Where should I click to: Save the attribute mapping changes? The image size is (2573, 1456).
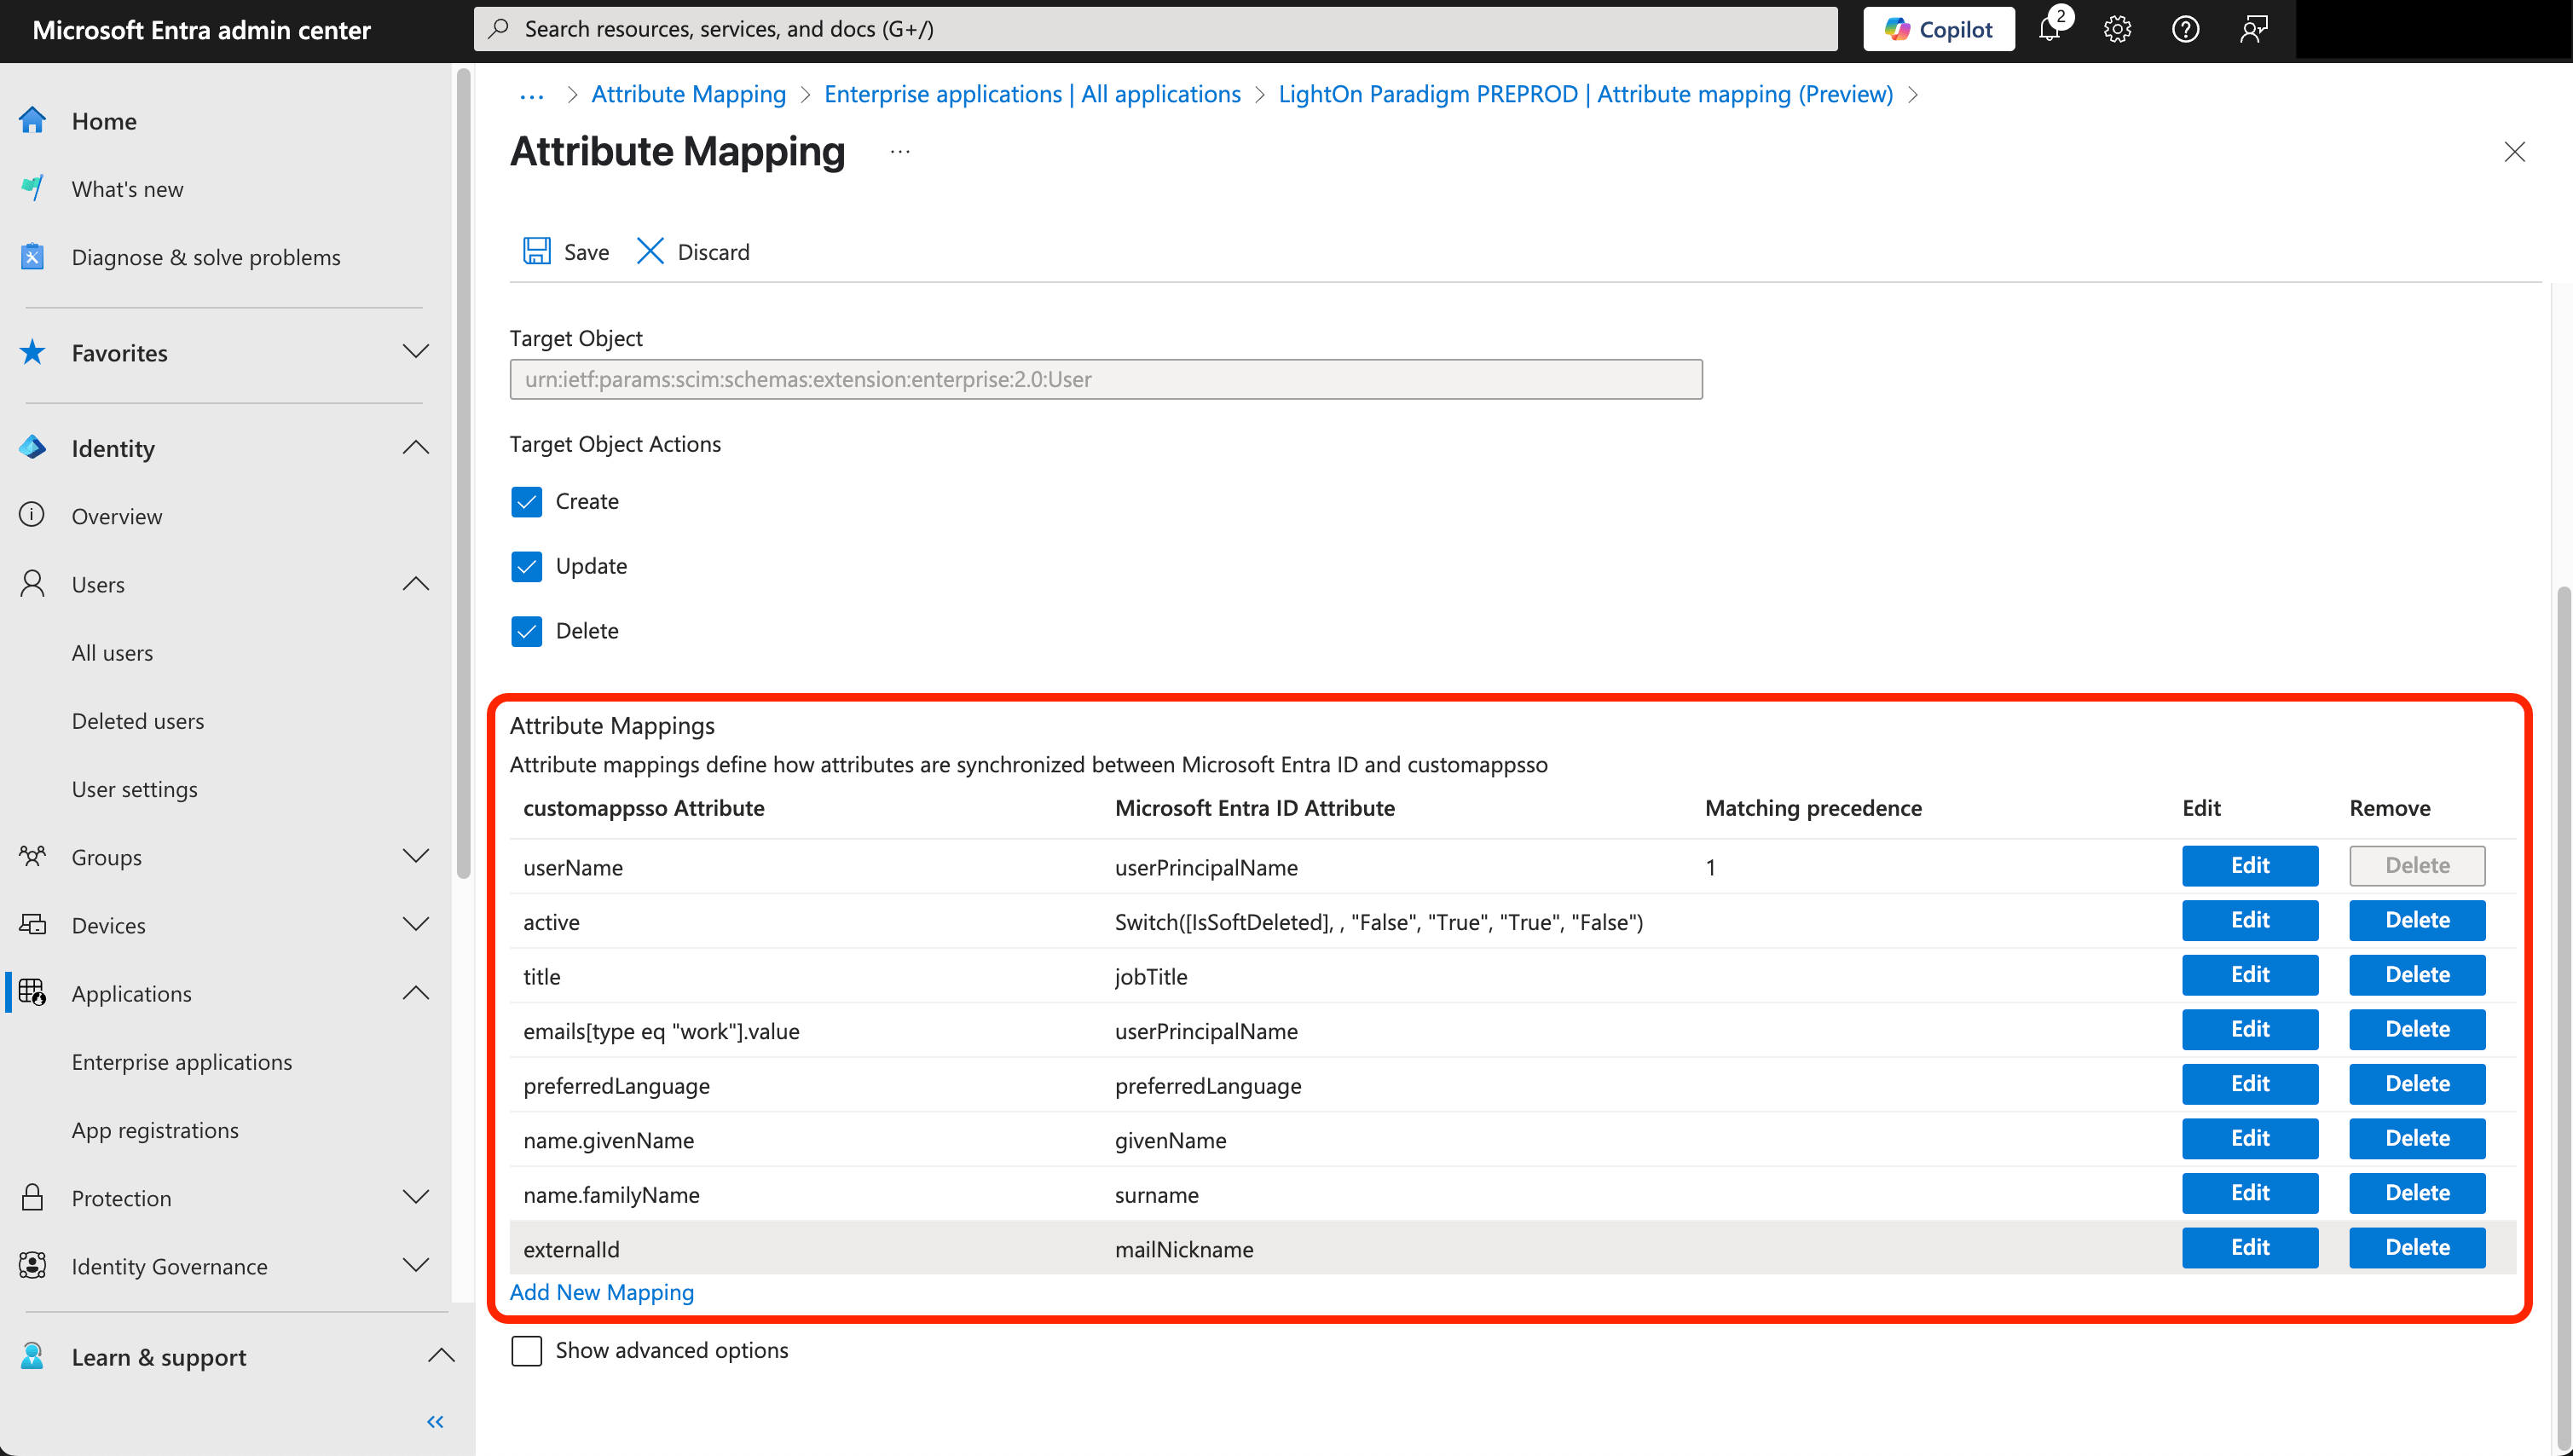tap(565, 251)
